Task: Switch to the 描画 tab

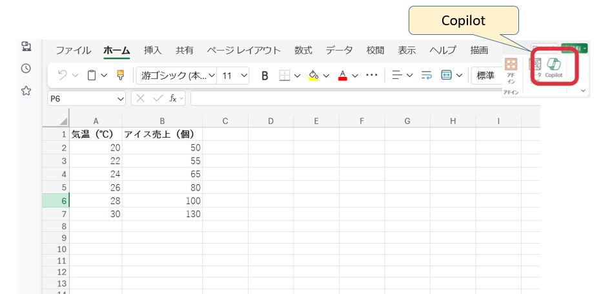Action: (479, 50)
